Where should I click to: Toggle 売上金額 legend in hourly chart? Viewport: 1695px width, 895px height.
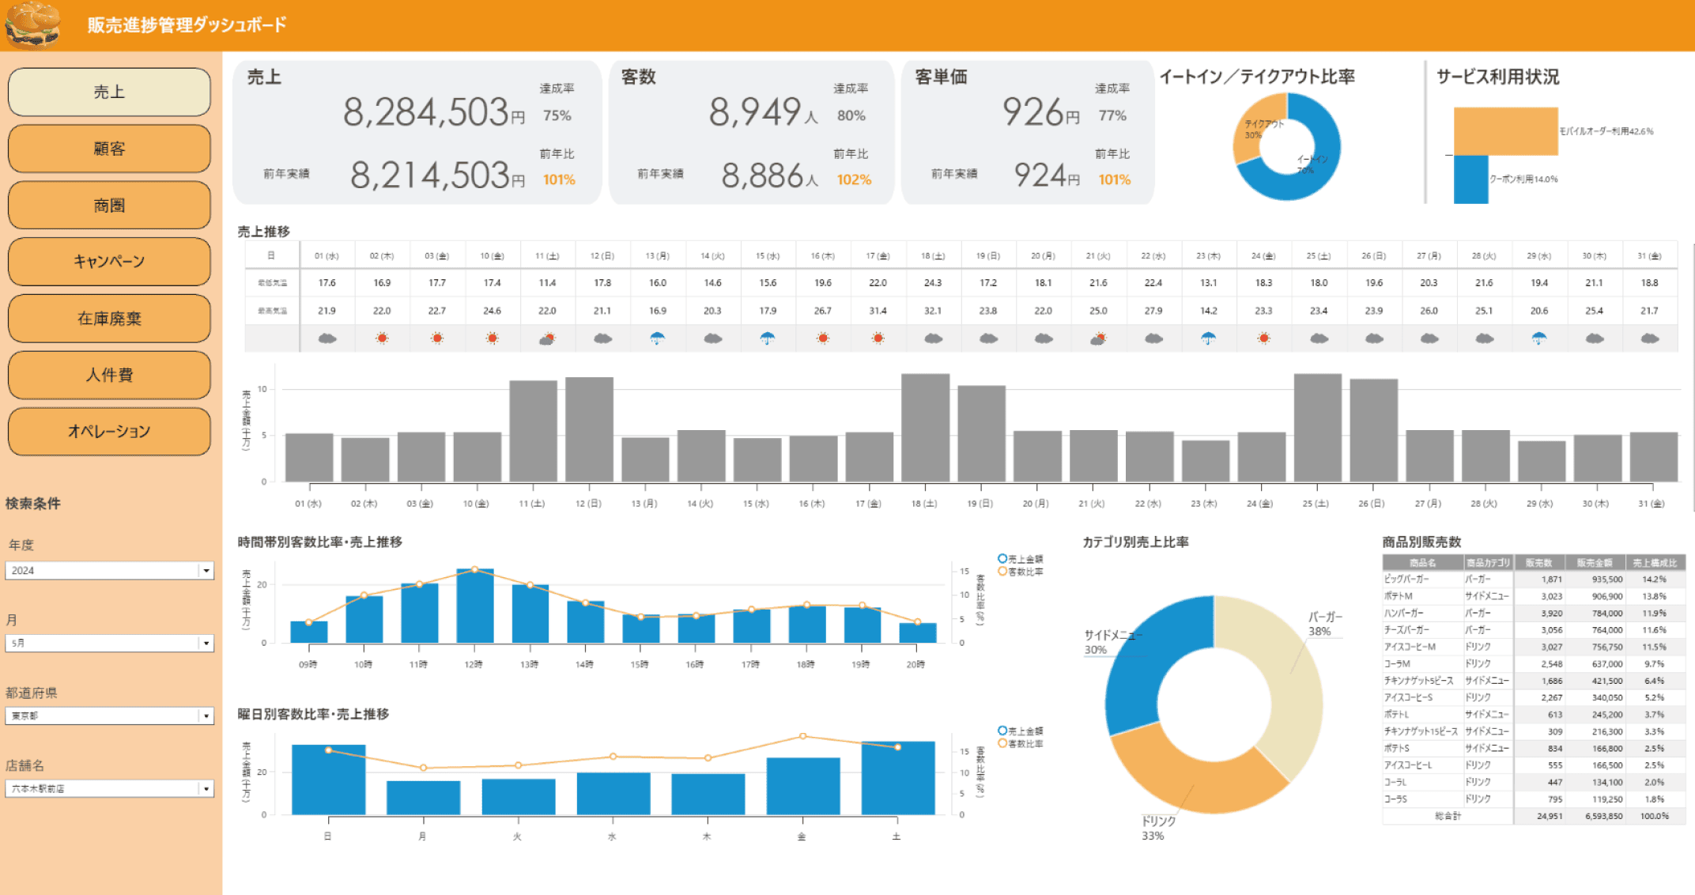(x=1021, y=559)
